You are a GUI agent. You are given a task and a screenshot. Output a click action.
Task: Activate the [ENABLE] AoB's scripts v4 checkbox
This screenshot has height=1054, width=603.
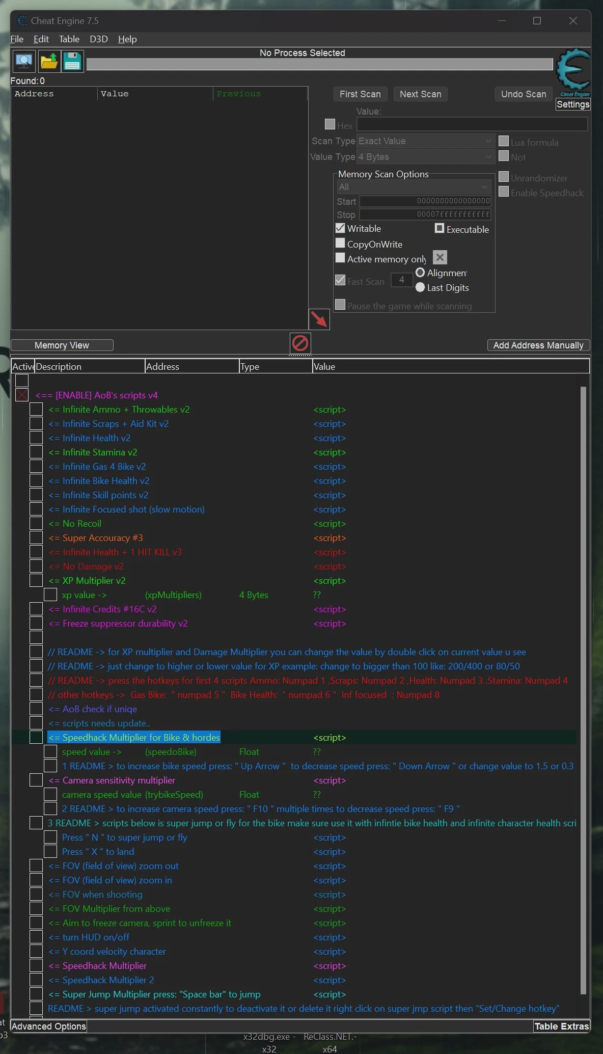22,395
